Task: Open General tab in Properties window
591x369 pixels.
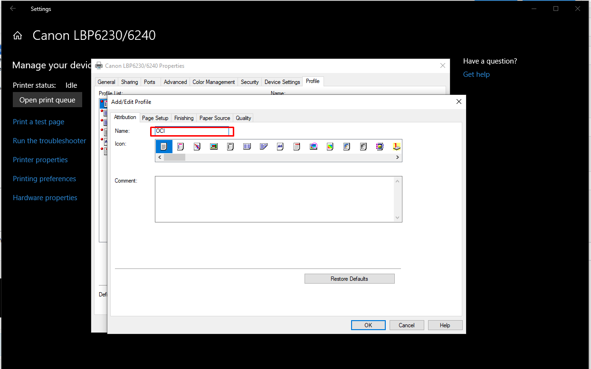Action: (x=106, y=82)
